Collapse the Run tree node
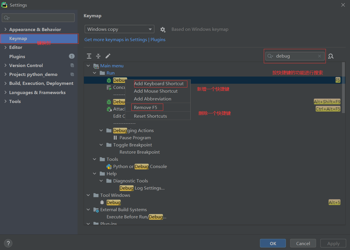The width and height of the screenshot is (350, 250). (x=95, y=73)
